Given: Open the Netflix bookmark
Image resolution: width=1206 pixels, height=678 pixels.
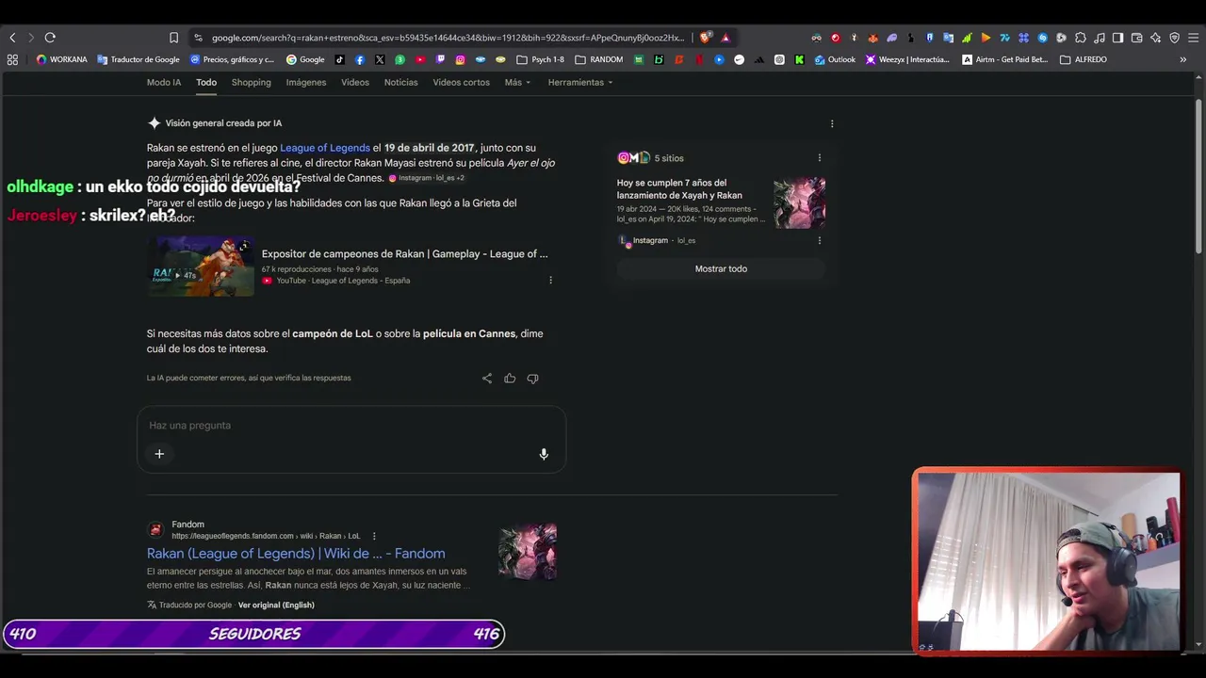Looking at the screenshot, I should pyautogui.click(x=699, y=59).
